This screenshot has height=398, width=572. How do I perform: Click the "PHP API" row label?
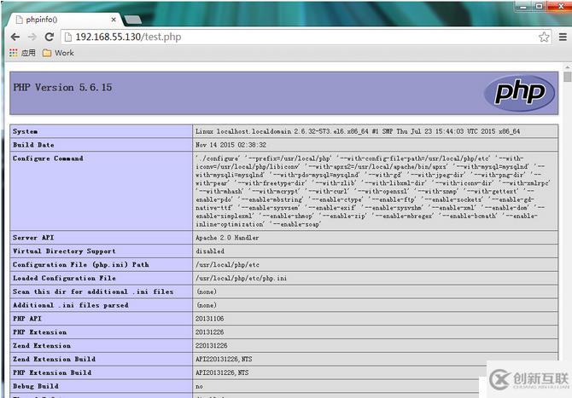(27, 319)
